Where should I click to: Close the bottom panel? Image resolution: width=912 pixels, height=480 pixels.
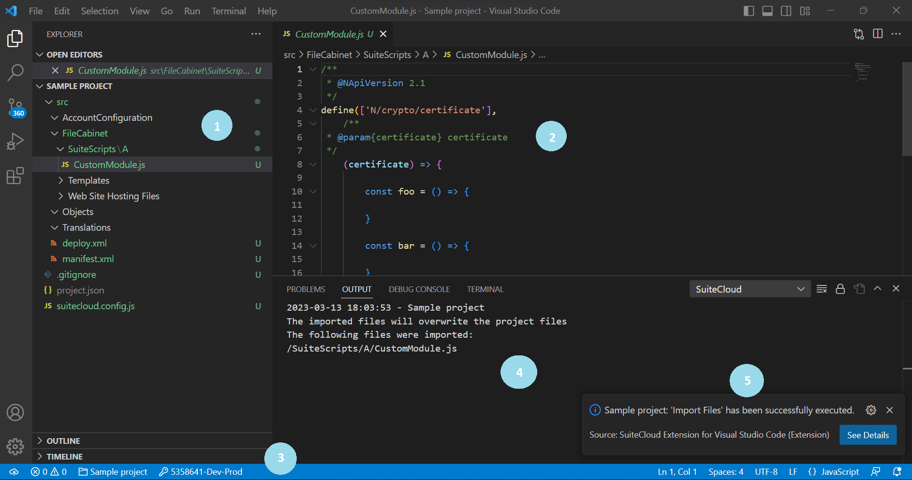click(896, 288)
